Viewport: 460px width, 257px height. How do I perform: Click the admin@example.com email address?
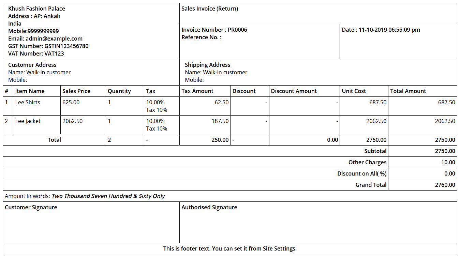(x=54, y=39)
